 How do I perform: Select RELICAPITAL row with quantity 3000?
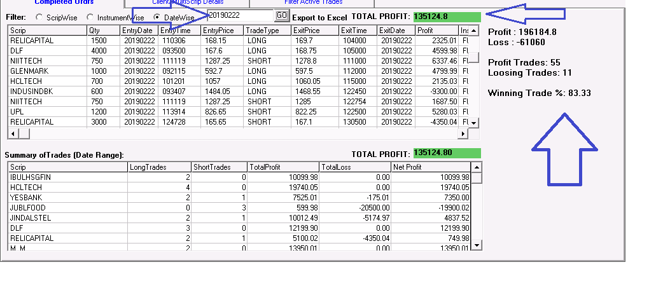[x=237, y=122]
